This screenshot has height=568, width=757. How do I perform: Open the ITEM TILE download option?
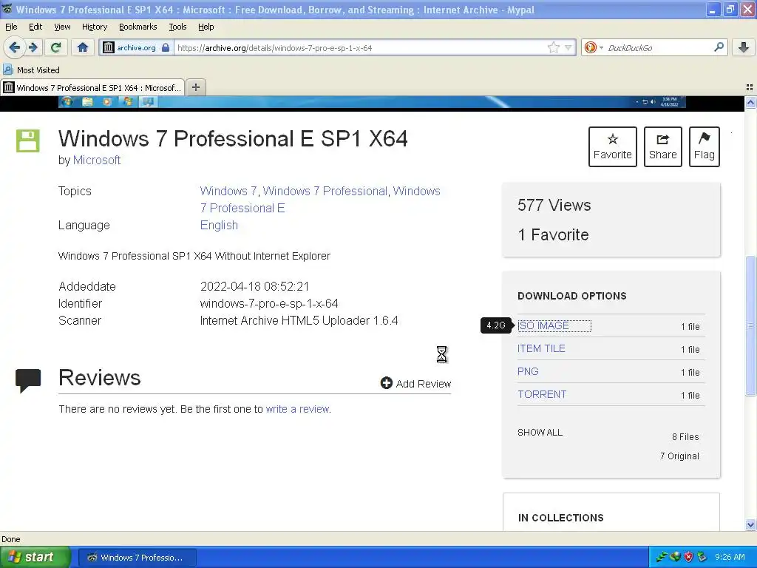click(x=541, y=349)
